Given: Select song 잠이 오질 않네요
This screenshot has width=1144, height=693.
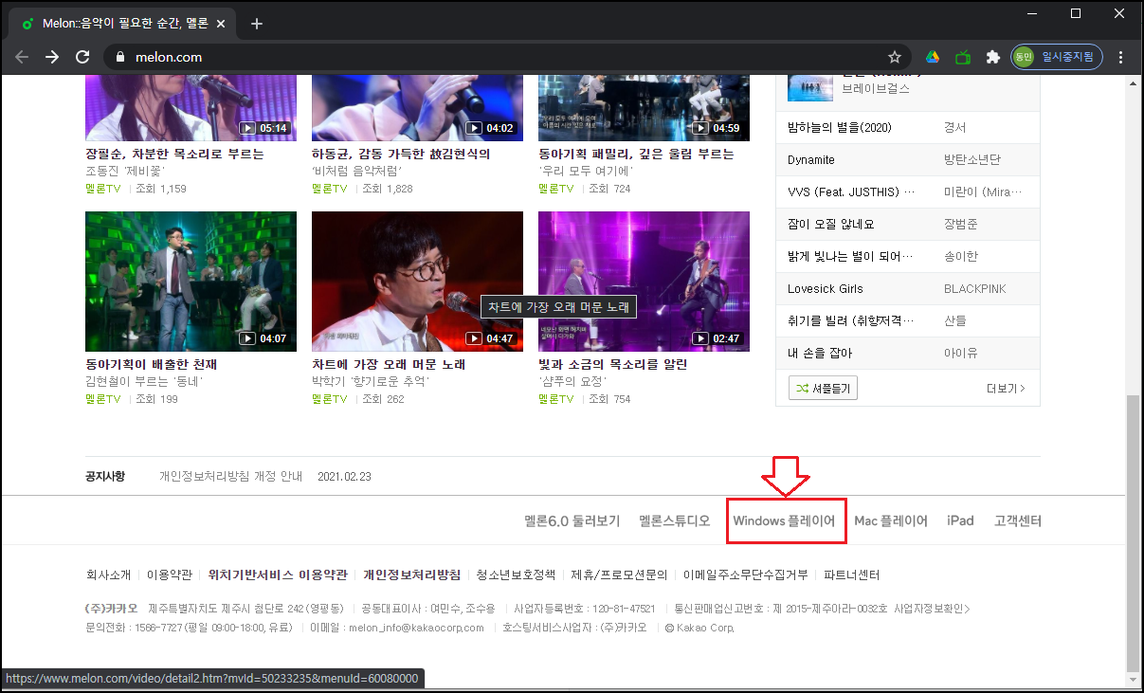Looking at the screenshot, I should click(x=831, y=225).
